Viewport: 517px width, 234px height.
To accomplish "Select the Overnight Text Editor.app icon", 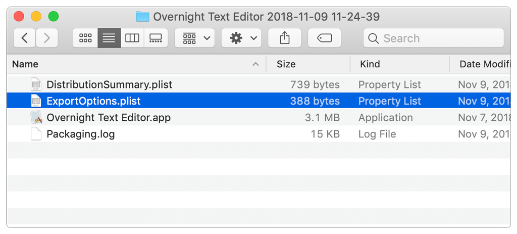I will 36,118.
